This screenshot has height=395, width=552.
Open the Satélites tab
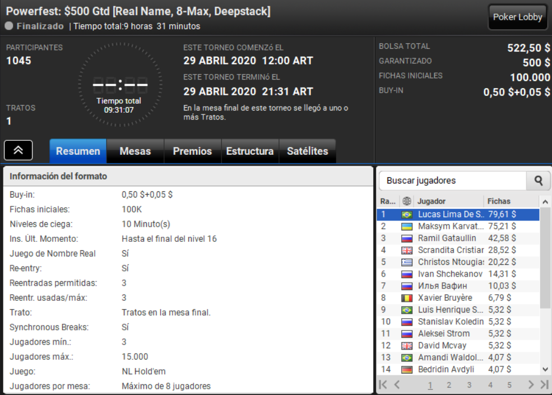pos(307,151)
